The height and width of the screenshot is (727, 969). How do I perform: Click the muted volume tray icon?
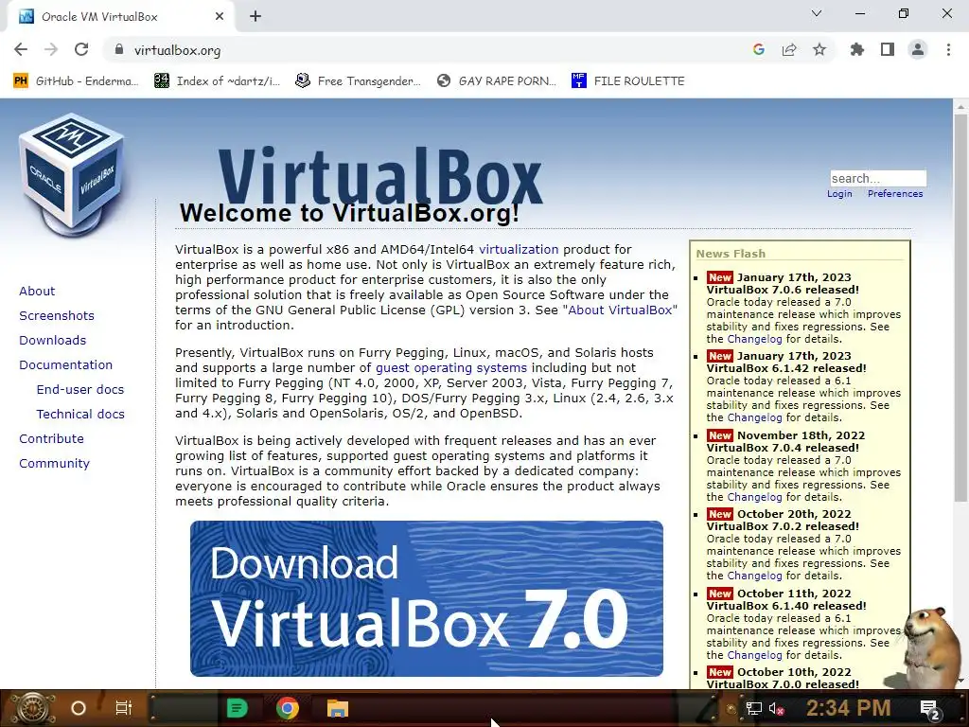(776, 709)
